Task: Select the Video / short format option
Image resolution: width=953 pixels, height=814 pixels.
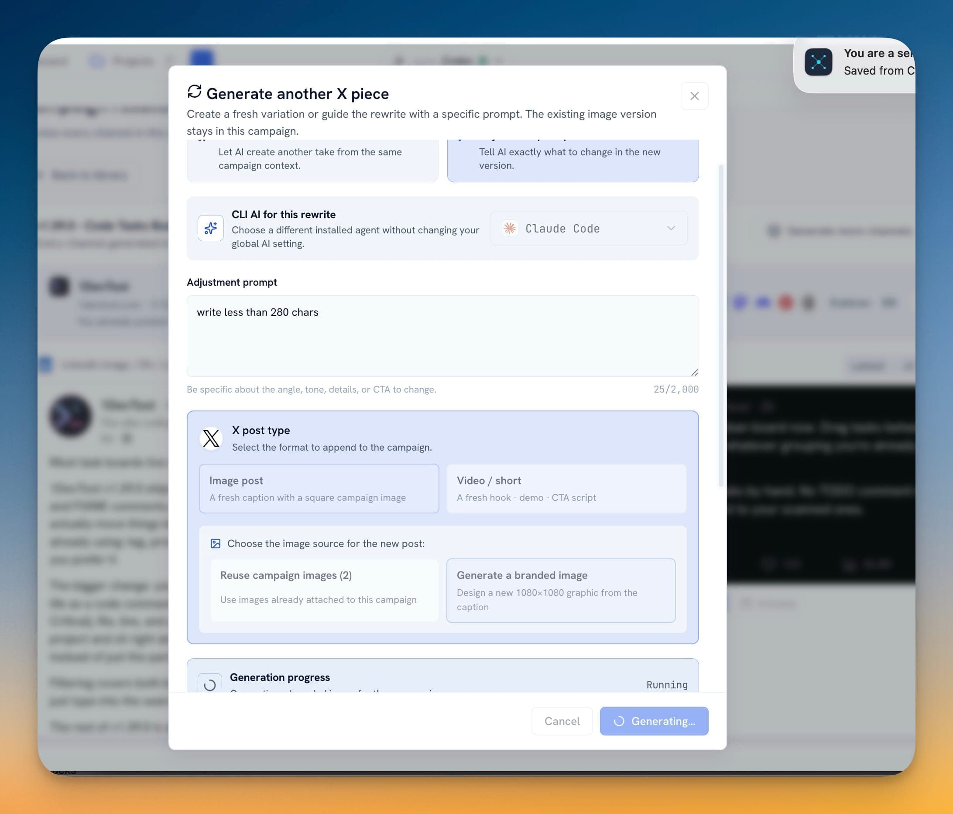Action: click(566, 488)
